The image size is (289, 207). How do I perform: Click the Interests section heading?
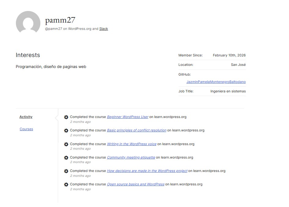28,55
